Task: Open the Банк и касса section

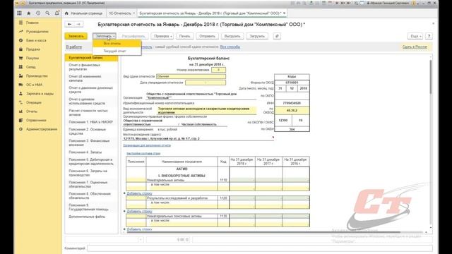Action: (36, 40)
